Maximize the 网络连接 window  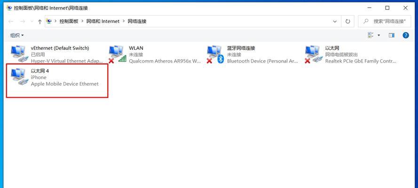pos(387,8)
